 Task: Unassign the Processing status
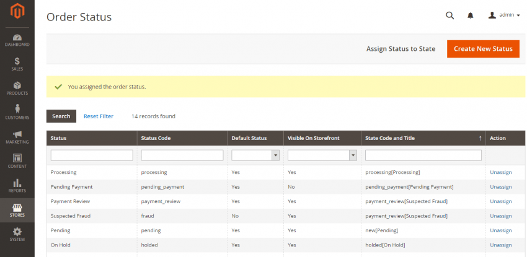point(501,172)
